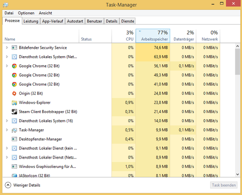
Task: Switch to the Dienste tab
Action: (x=128, y=21)
